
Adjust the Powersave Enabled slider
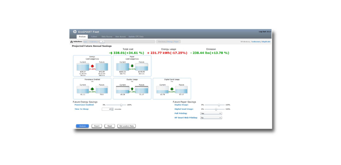coord(121,105)
